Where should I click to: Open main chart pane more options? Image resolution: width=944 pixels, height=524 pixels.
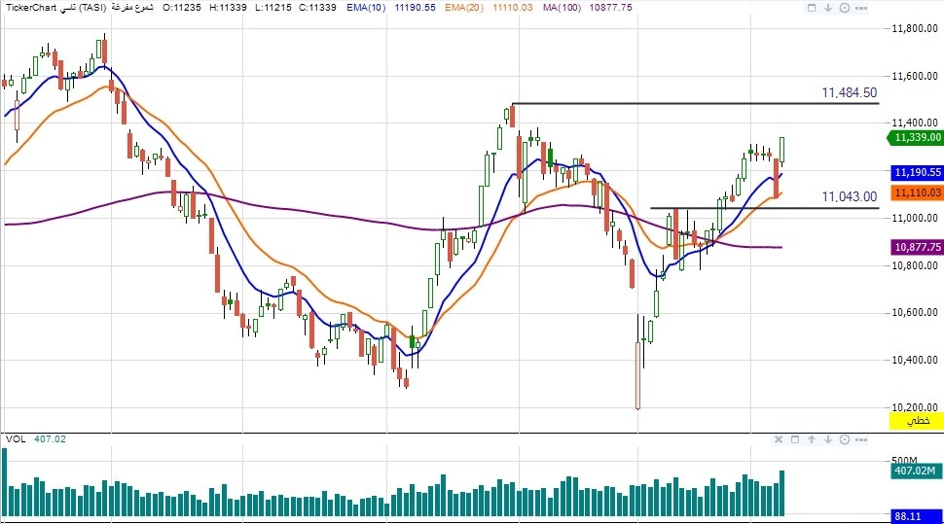(859, 7)
